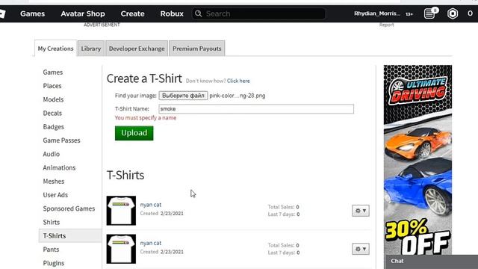The image size is (478, 269).
Task: Open second nyan cat t-shirt thumbnail
Action: (x=121, y=249)
